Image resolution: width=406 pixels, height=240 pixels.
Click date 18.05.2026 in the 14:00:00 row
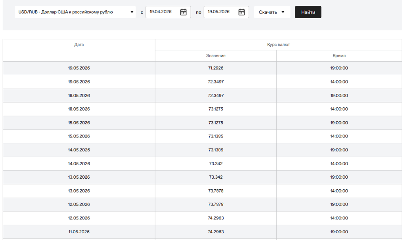79,109
